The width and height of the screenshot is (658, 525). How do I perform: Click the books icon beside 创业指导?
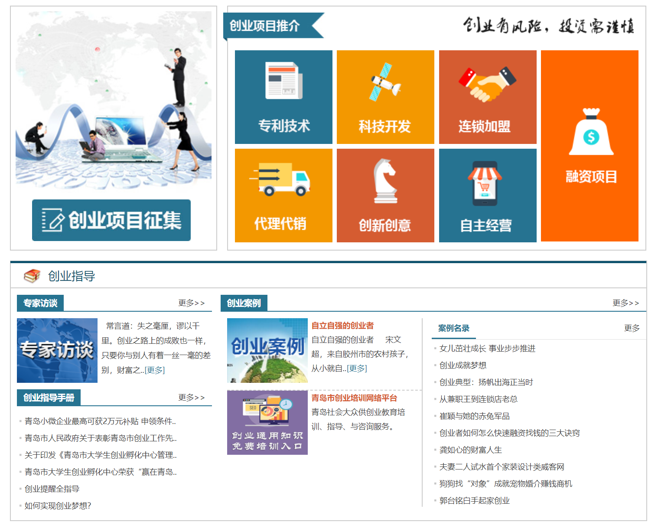(32, 276)
